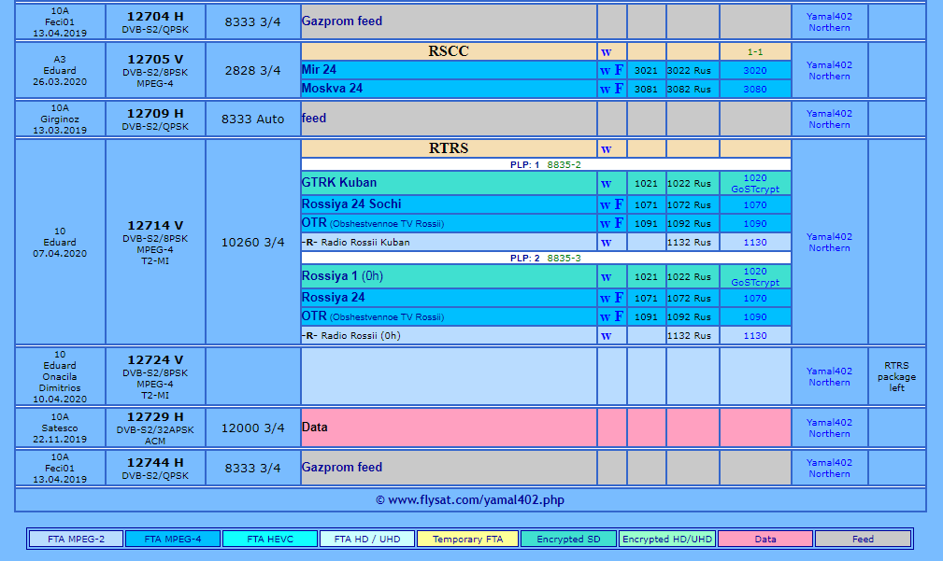Click the 'F' icon for OTR under PLP 1

point(619,223)
